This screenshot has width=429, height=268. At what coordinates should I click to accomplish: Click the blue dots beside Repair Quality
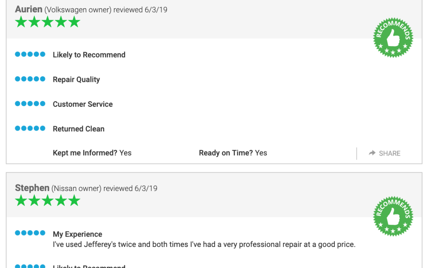tap(30, 79)
